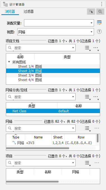Switch to the 浏览器 tab
106x190 pixels.
[10, 11]
